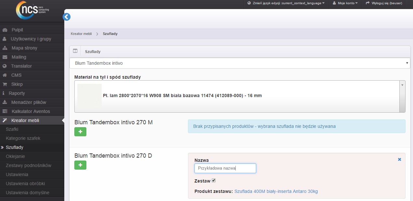This screenshot has width=413, height=201.
Task: Click the white material color swatch
Action: coord(89,95)
